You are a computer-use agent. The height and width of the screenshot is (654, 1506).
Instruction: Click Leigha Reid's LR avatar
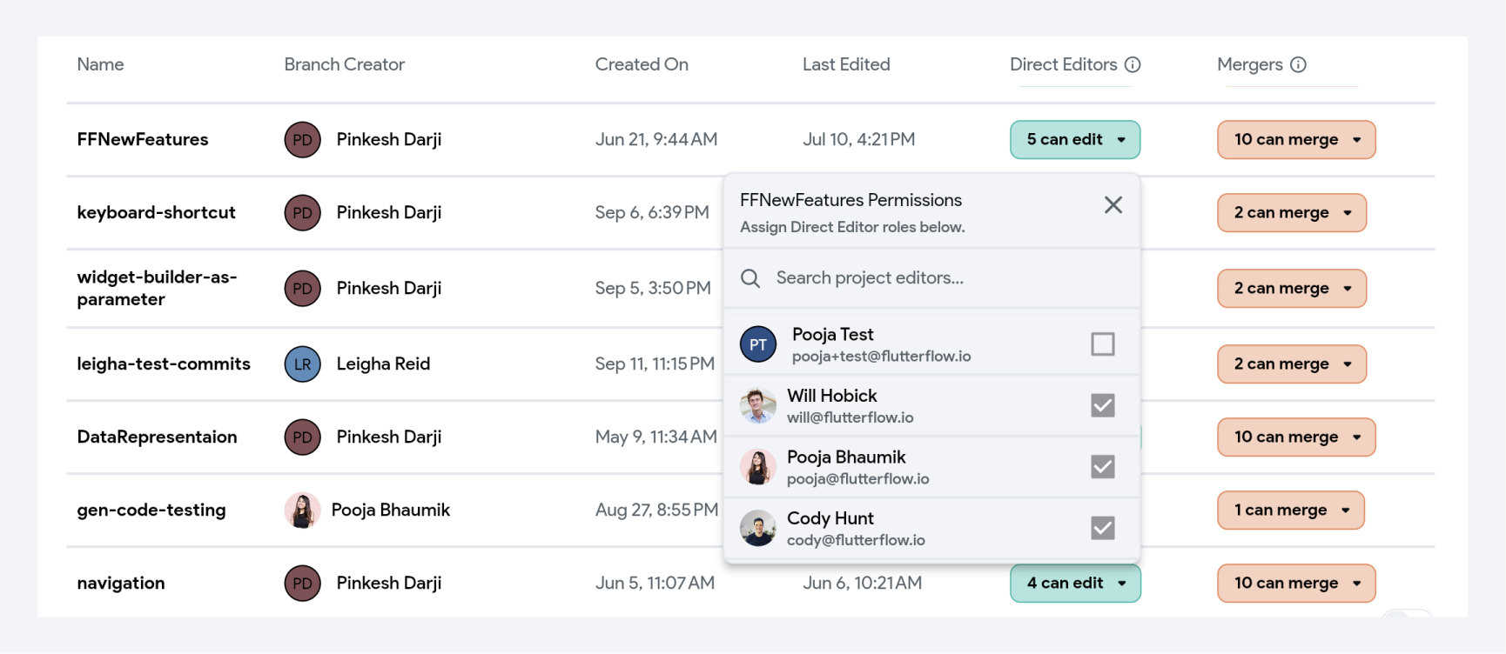[x=303, y=364]
